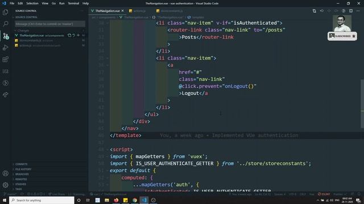Click the SUBSCRIBED button overlay
364x204 pixels.
click(342, 36)
